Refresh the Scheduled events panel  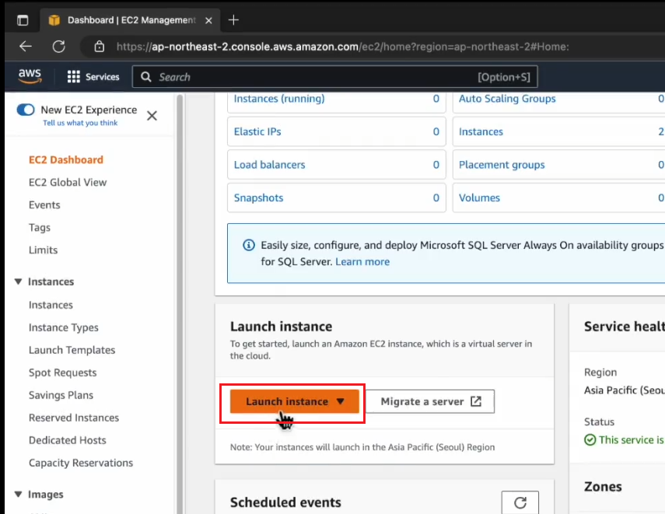pyautogui.click(x=520, y=502)
